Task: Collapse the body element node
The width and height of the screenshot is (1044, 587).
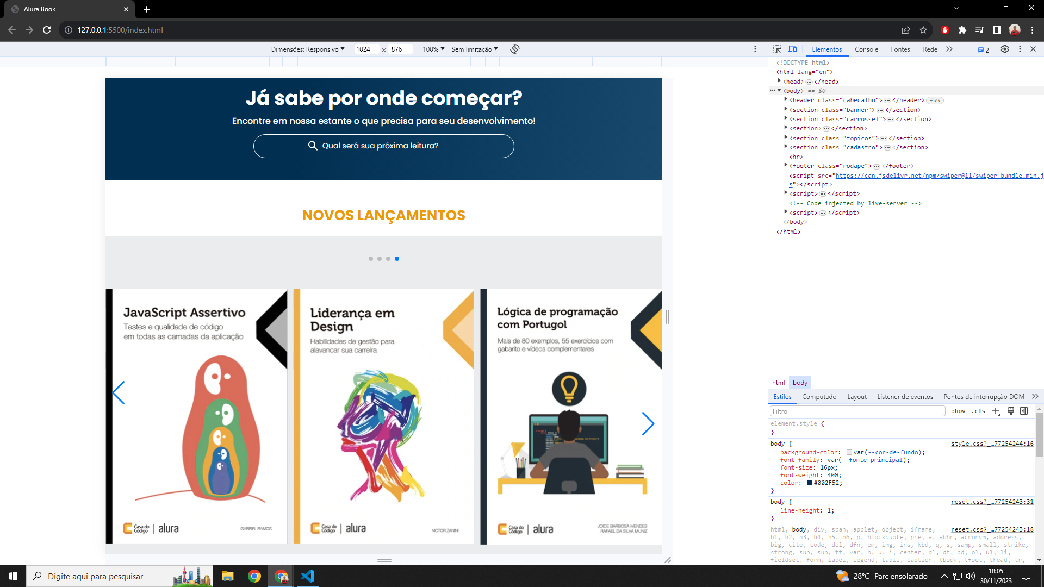Action: coord(779,90)
